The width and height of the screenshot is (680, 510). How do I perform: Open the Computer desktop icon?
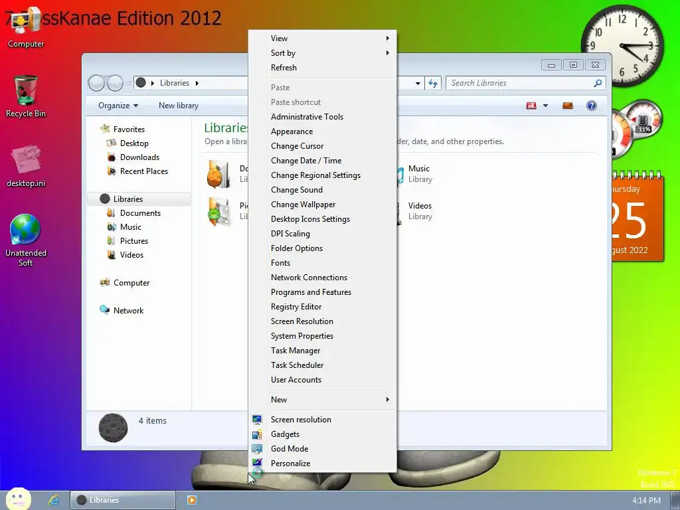coord(26,27)
